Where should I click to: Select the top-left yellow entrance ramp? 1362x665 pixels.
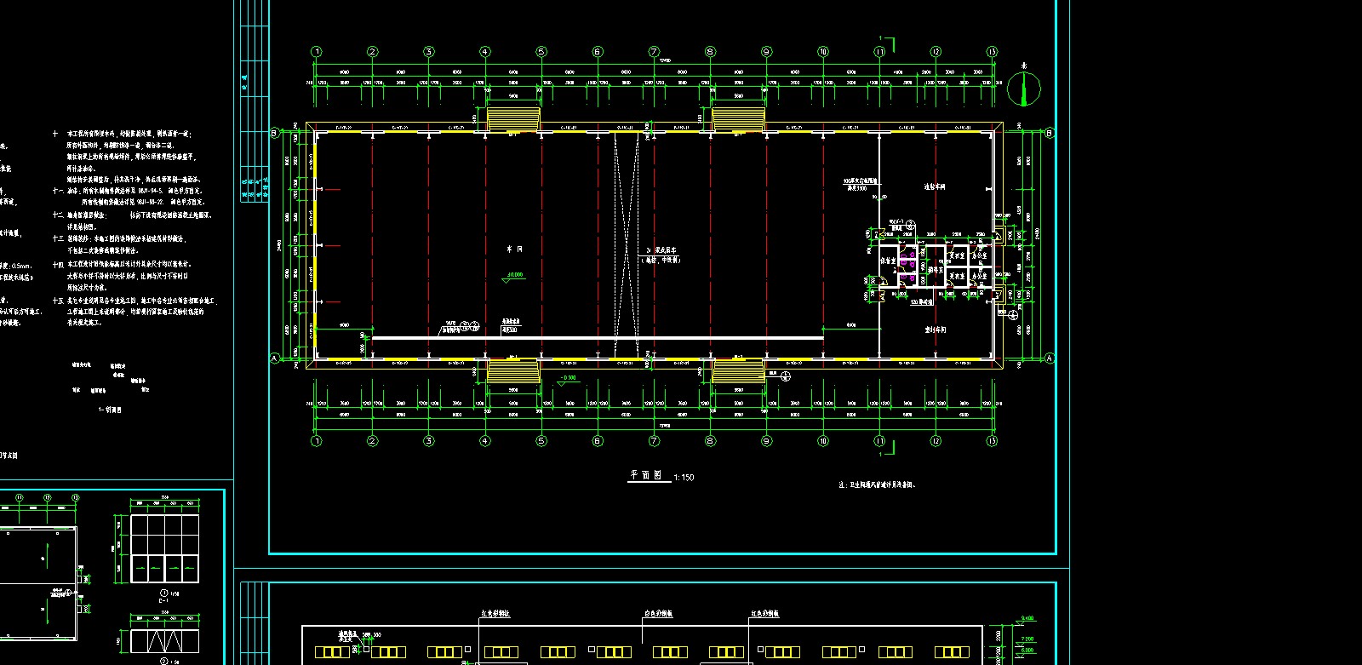click(513, 118)
